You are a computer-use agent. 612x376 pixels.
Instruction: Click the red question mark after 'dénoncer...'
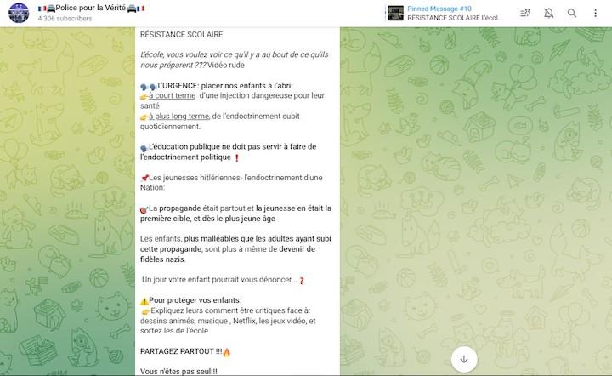pos(302,281)
